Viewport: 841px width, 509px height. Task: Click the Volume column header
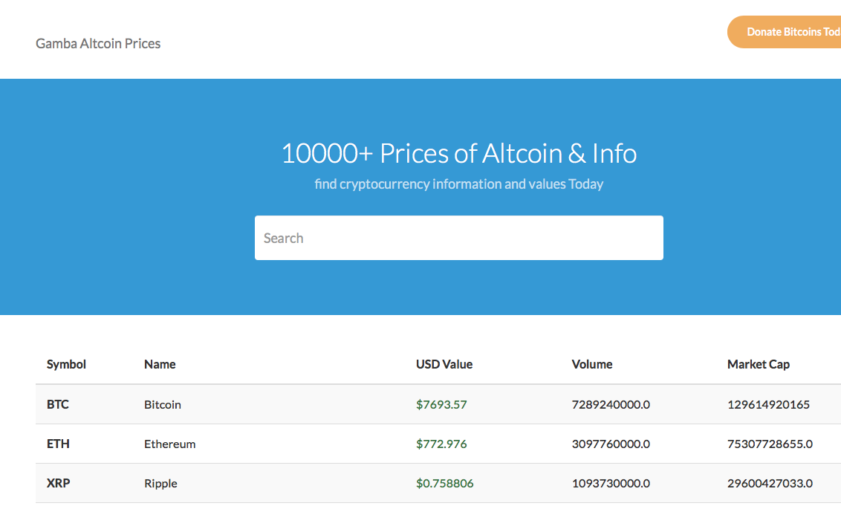coord(592,364)
